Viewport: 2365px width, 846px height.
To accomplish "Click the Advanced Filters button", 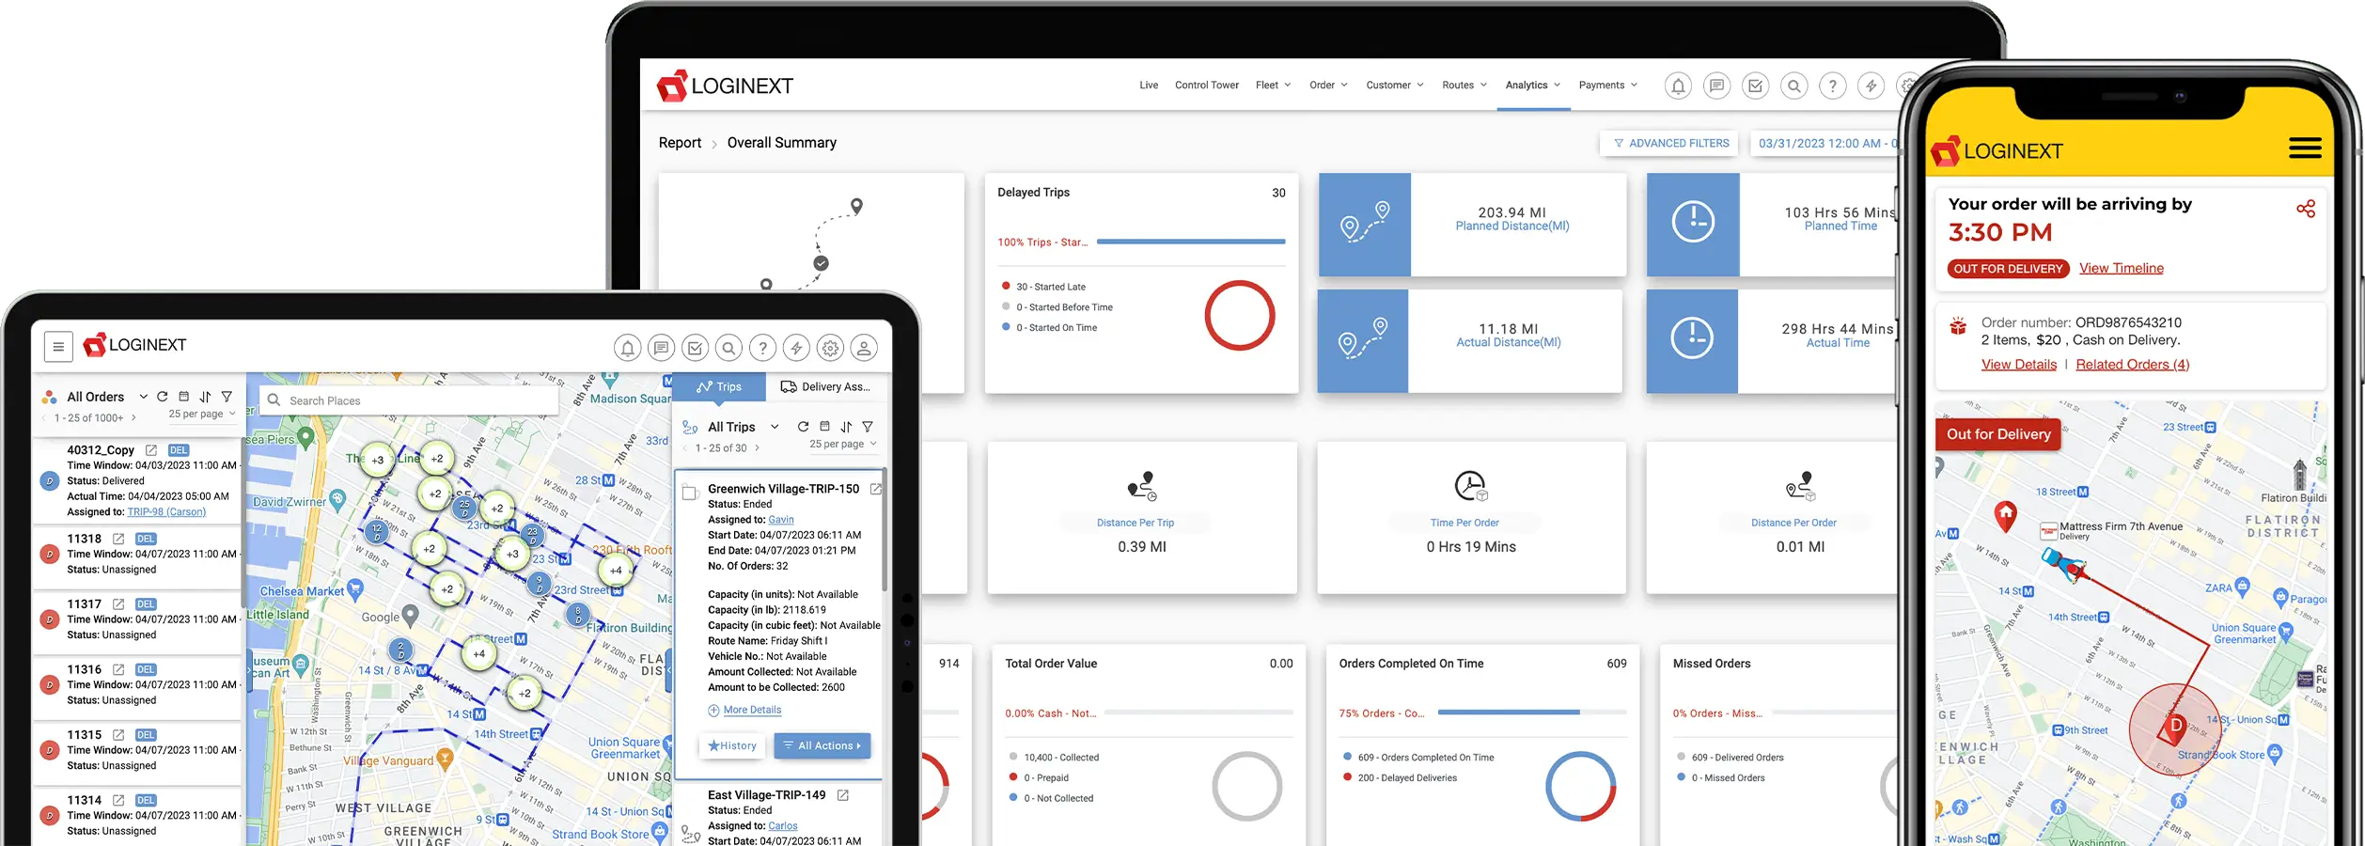I will tap(1669, 144).
